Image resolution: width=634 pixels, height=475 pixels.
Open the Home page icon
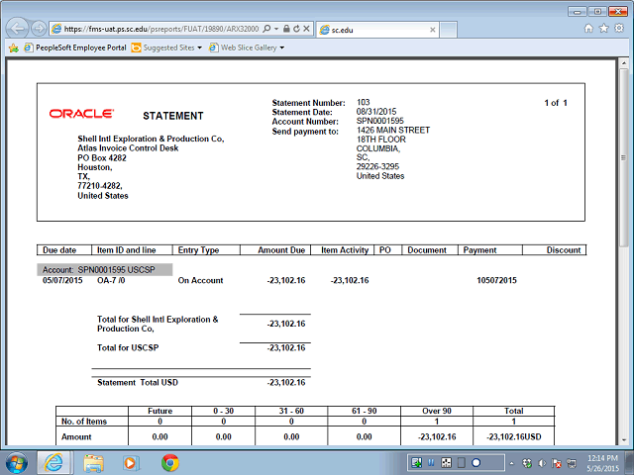coord(590,29)
